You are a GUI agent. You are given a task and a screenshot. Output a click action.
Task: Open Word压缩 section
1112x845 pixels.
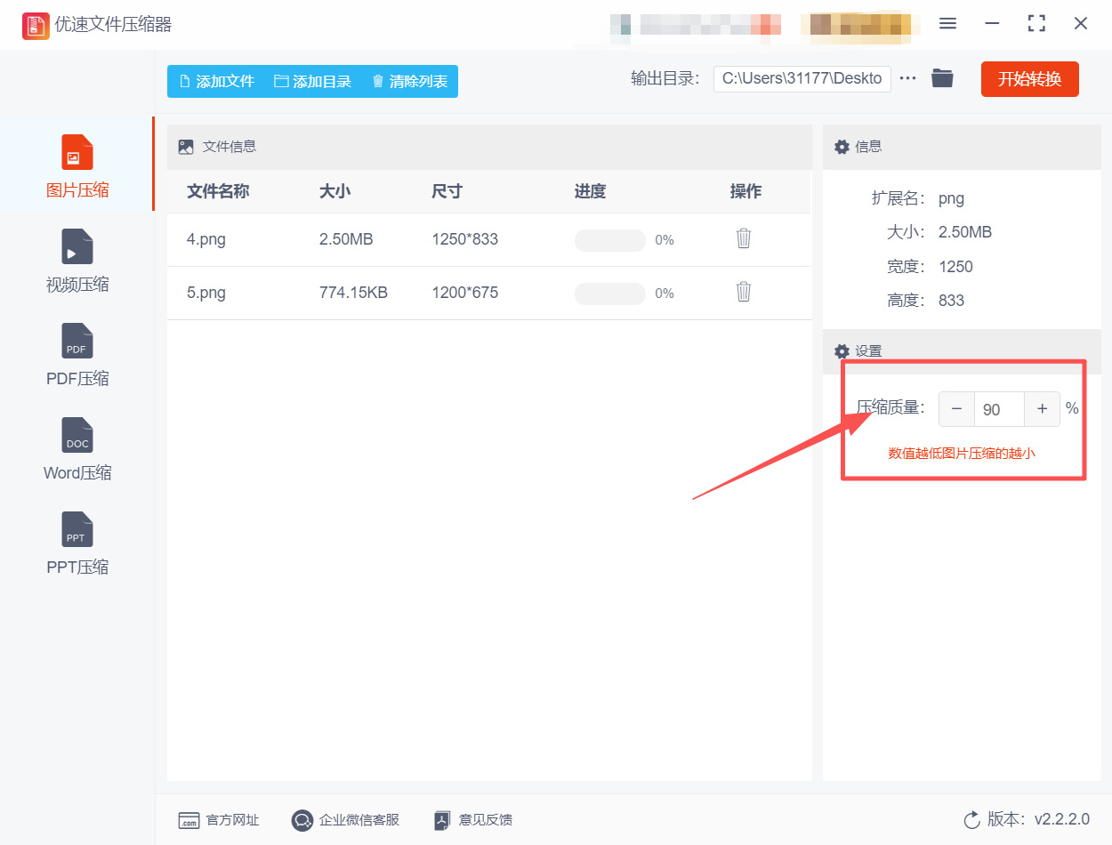pyautogui.click(x=77, y=449)
